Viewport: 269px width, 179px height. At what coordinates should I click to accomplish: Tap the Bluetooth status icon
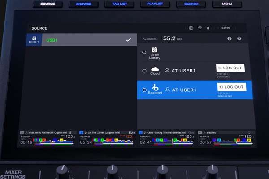[208, 28]
